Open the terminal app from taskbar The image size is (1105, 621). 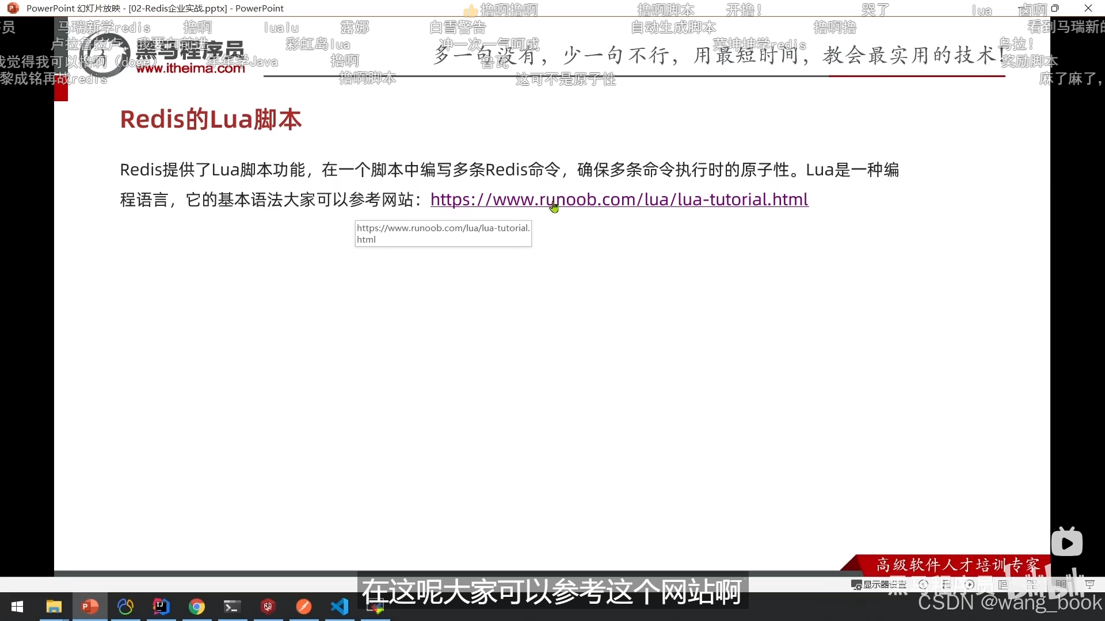tap(233, 607)
